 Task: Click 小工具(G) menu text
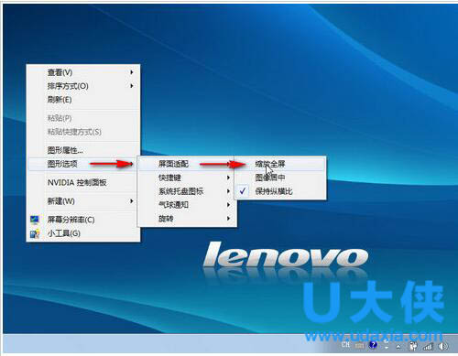tap(64, 233)
